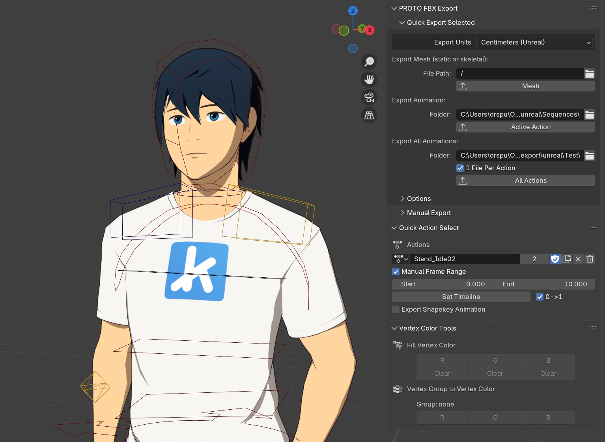Delete the action using the trash icon
Screen dimensions: 605x442
click(x=590, y=259)
